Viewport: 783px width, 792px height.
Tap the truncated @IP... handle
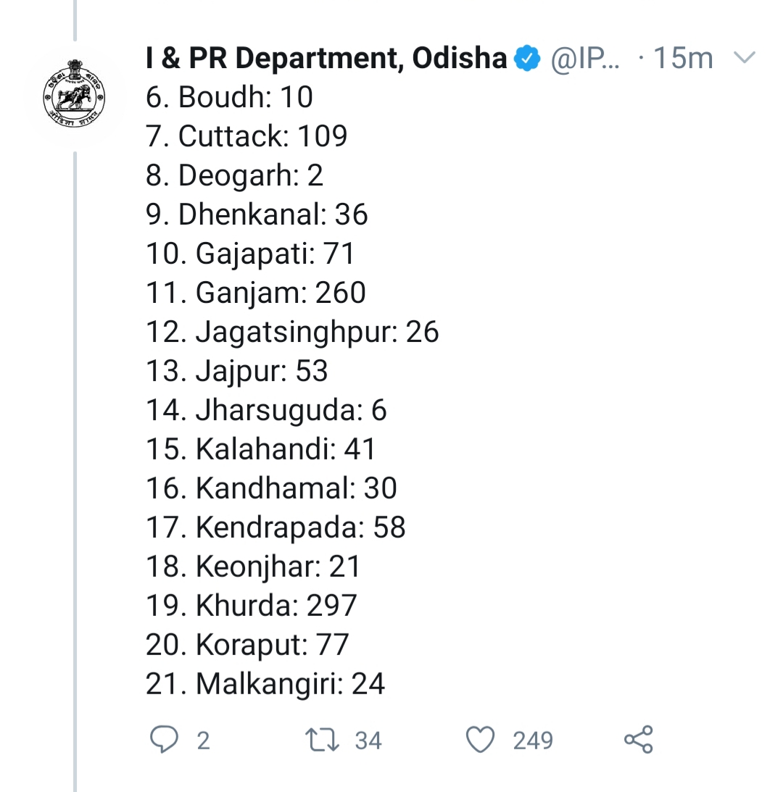pos(586,59)
